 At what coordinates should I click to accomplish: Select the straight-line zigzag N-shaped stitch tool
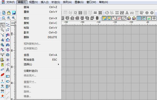(x=8, y=25)
